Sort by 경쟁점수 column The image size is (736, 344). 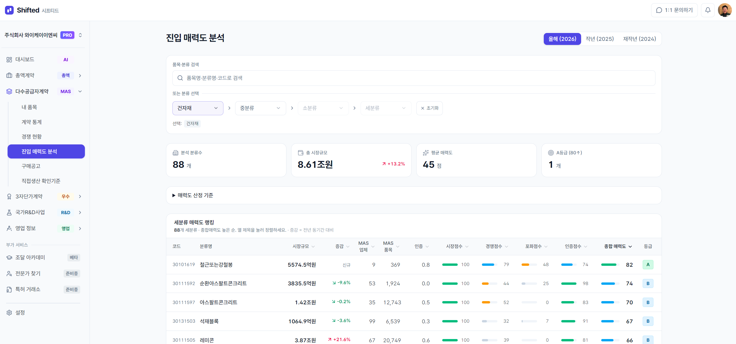tap(497, 247)
